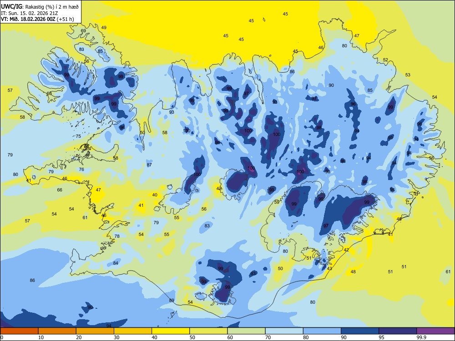This screenshot has height=341, width=455.
Task: Pick the 95–99.9 navy legend swatch
Action: [x=398, y=331]
